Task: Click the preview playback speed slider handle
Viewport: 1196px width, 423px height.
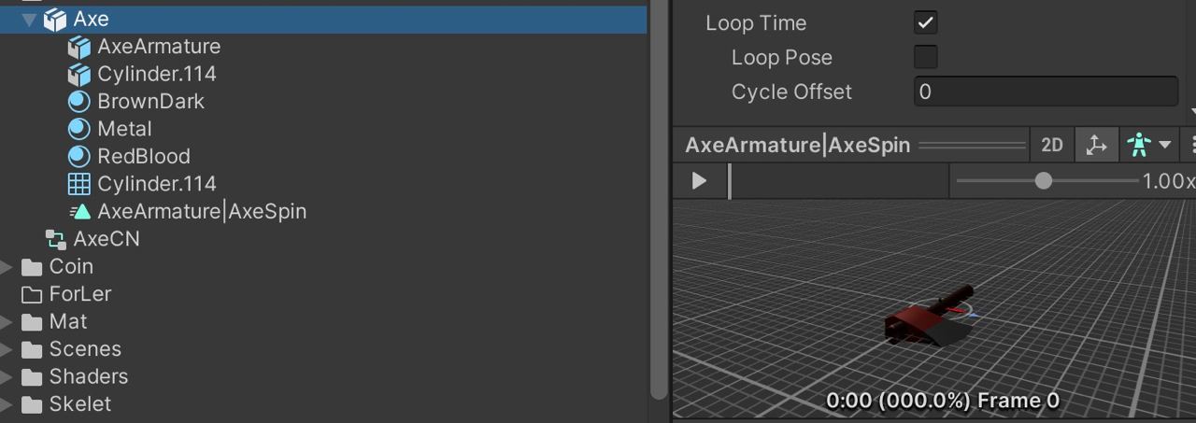Action: click(1044, 180)
